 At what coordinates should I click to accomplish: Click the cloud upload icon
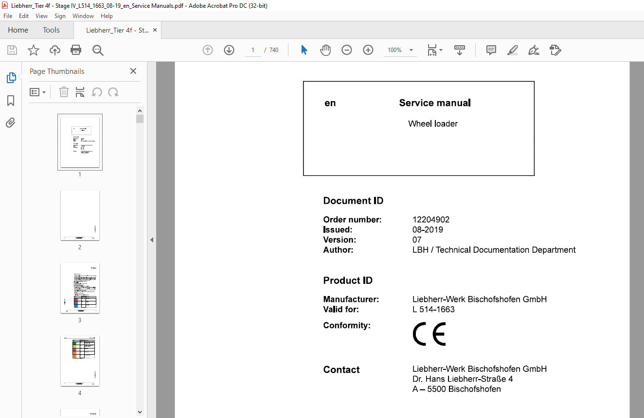55,50
